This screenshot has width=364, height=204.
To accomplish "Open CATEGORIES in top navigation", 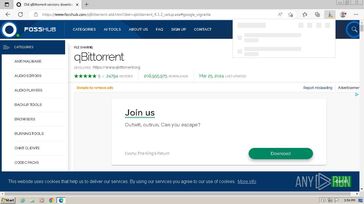I will click(84, 29).
